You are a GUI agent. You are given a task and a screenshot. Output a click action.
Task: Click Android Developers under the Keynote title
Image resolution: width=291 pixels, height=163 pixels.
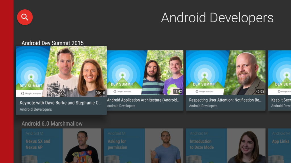[36, 110]
